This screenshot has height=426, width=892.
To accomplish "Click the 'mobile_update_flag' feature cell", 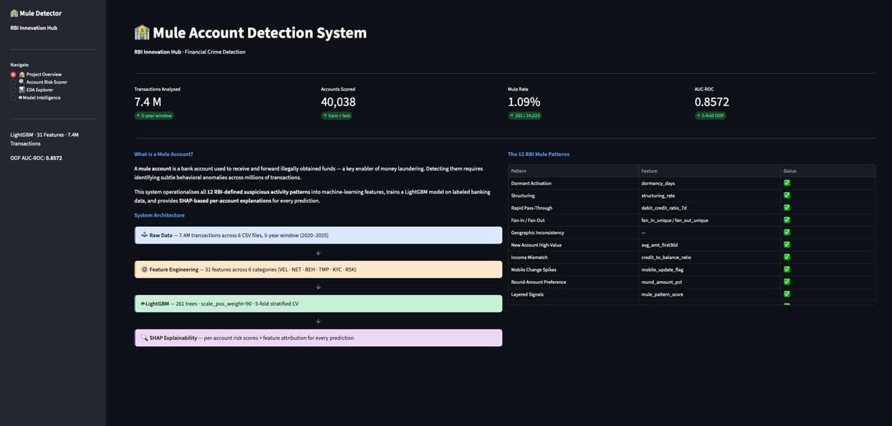I will 709,269.
